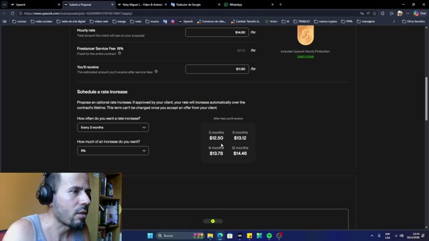The width and height of the screenshot is (429, 241).
Task: Close the Traductor de Google tab
Action: tap(219, 5)
